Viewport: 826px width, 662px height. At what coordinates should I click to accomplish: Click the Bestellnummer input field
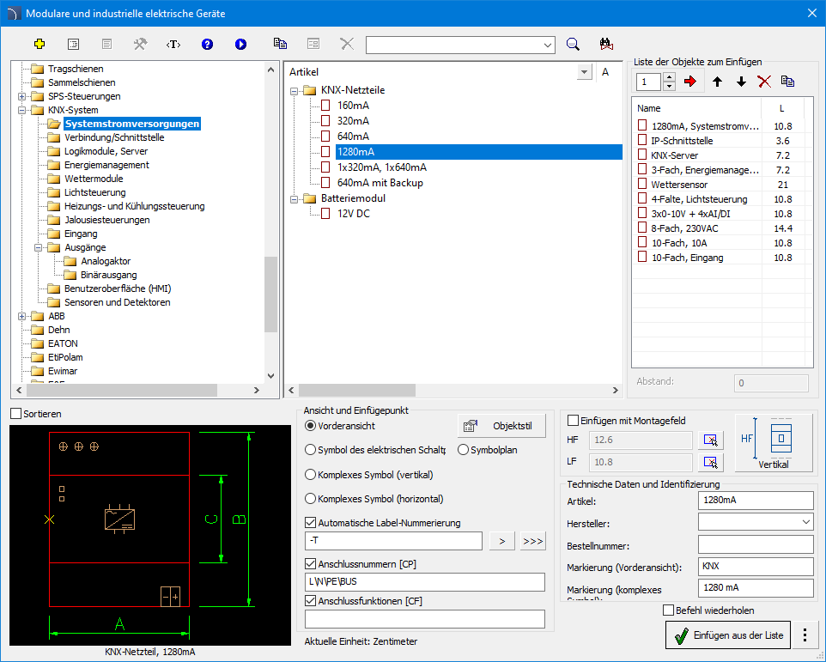tap(756, 544)
